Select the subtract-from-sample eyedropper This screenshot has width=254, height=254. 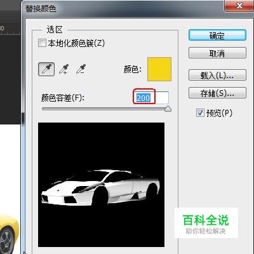pyautogui.click(x=81, y=69)
